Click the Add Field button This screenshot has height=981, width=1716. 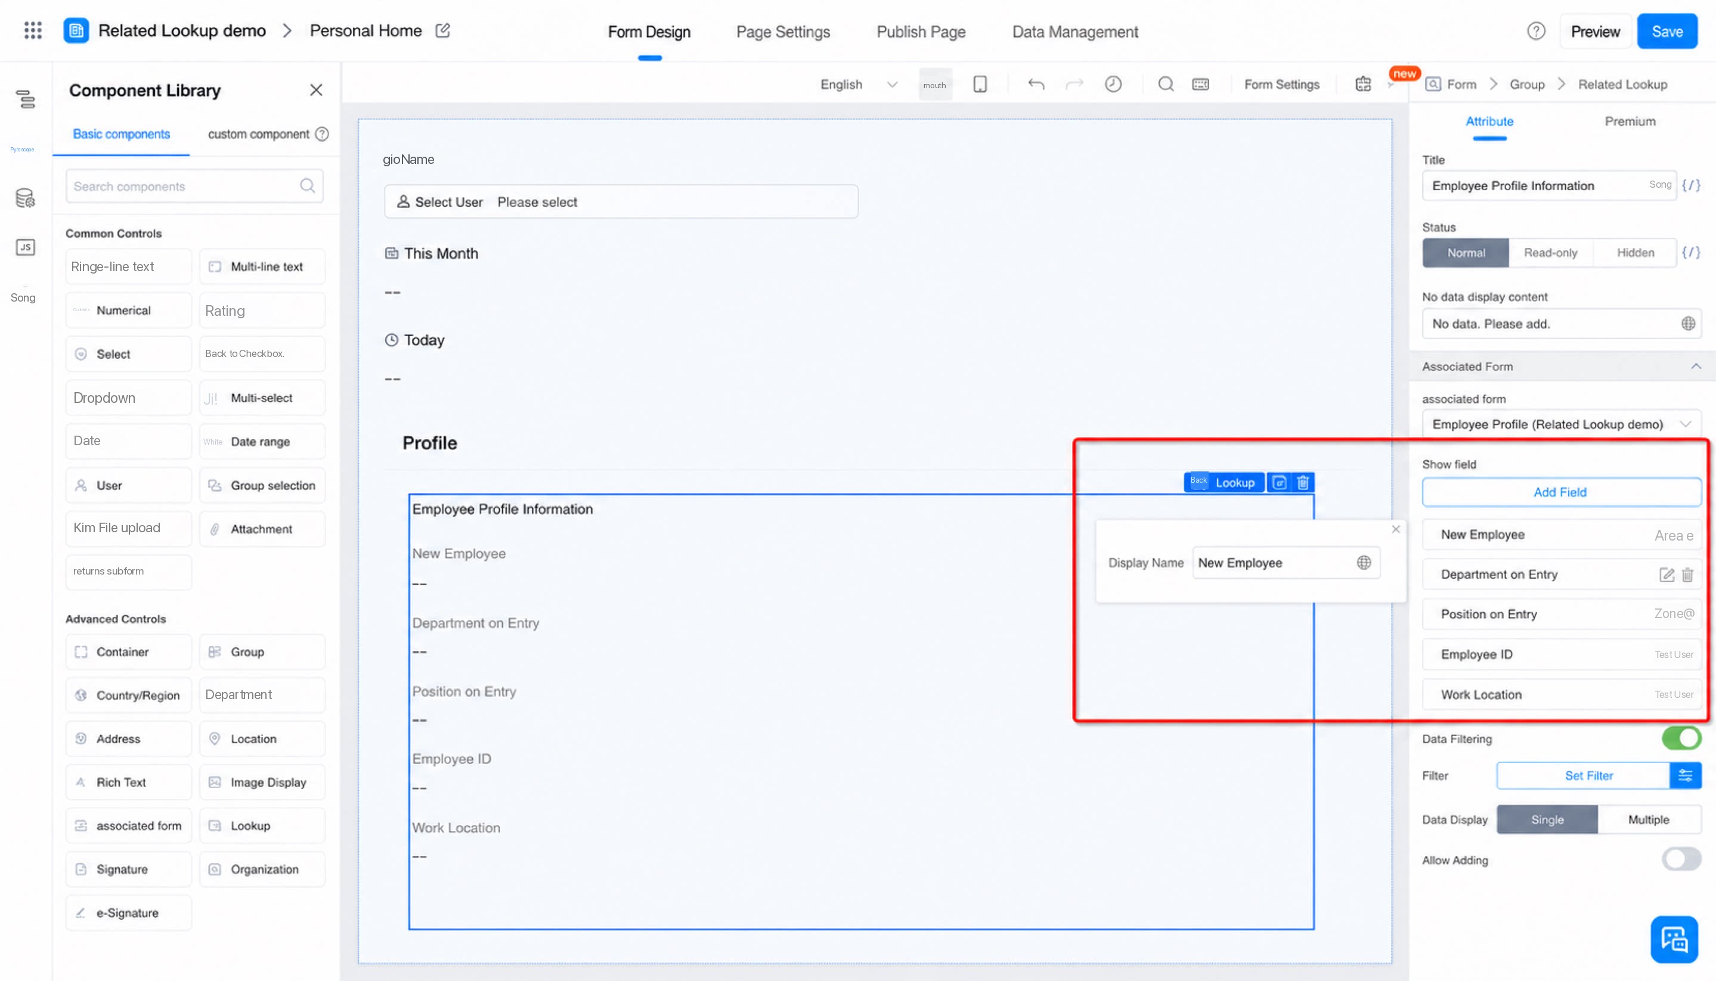[1561, 492]
